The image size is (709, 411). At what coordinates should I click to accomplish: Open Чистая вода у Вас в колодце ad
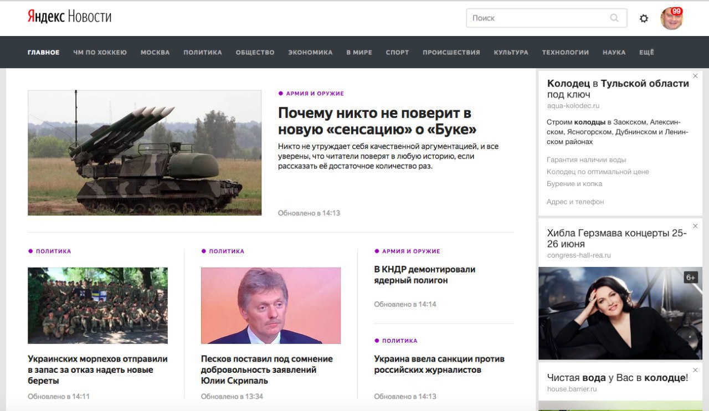(x=618, y=378)
